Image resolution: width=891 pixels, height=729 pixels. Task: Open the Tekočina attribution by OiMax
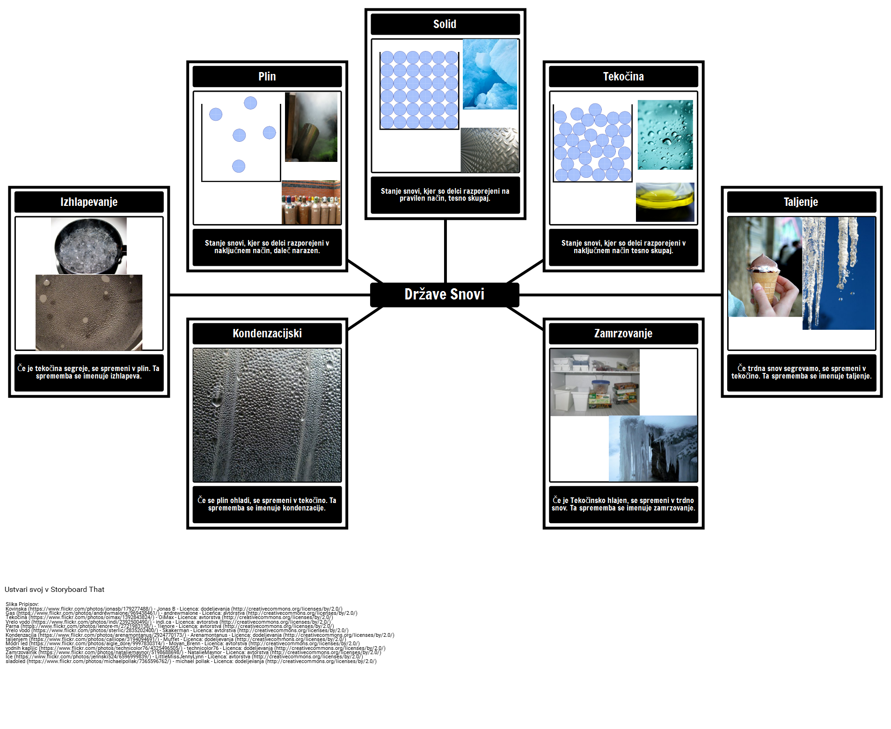[169, 618]
